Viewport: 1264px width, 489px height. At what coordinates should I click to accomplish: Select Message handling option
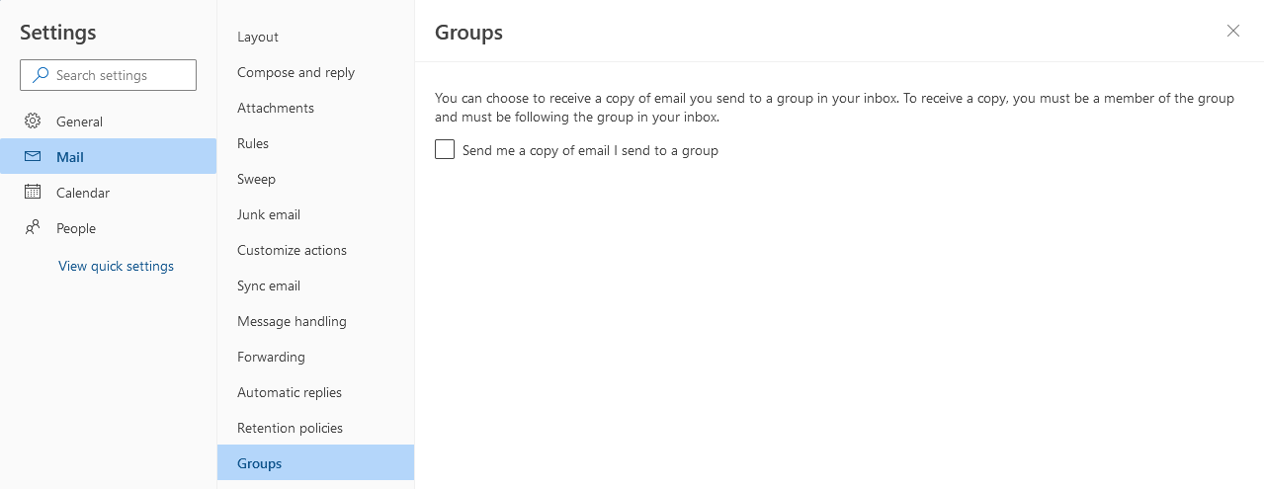pos(292,321)
